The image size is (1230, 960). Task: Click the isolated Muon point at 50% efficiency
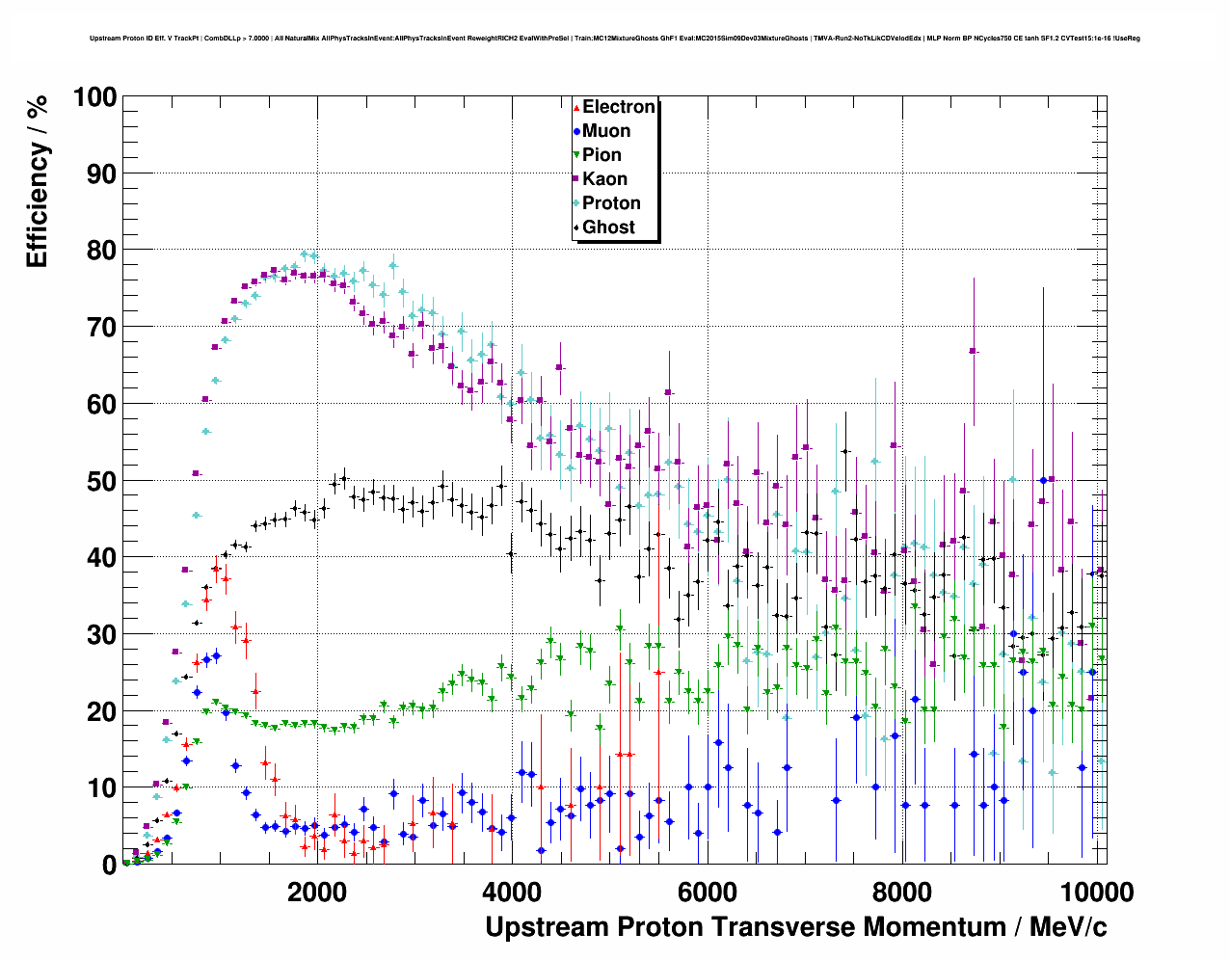[1043, 480]
